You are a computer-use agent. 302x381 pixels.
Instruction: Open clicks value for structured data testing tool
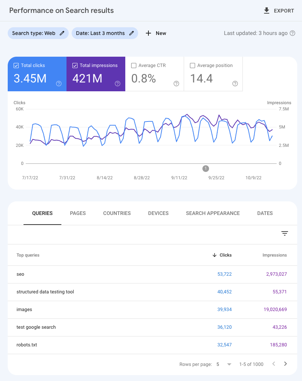tap(224, 292)
